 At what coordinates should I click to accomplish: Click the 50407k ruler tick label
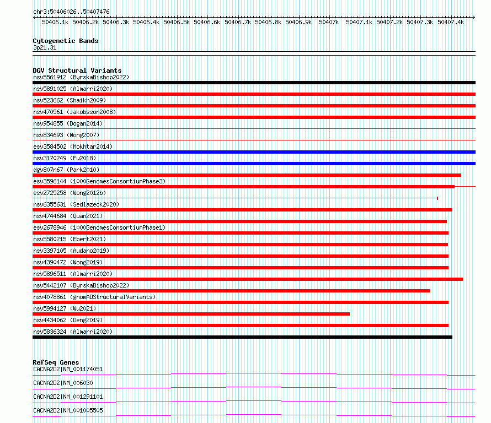pos(329,22)
